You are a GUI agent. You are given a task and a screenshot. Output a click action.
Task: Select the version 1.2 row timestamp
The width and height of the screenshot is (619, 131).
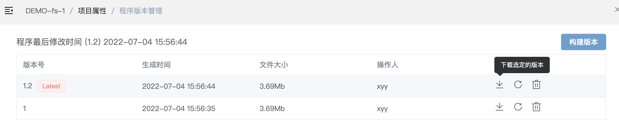coord(179,86)
